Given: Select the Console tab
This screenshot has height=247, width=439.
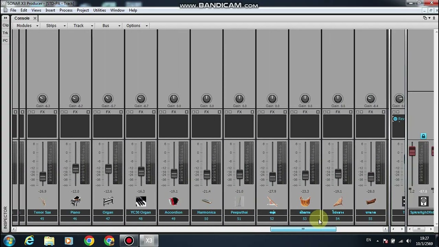Looking at the screenshot, I should [x=22, y=18].
